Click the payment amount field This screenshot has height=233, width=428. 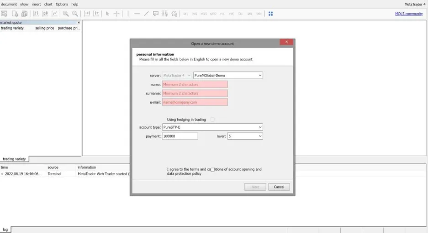point(180,136)
